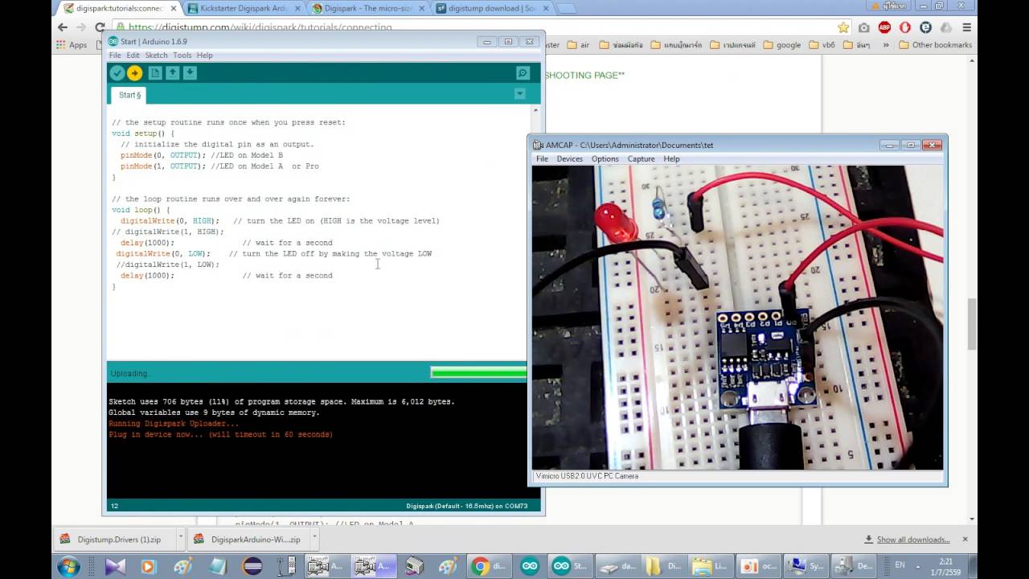Open the google bookmarks folder
The width and height of the screenshot is (1029, 579).
(x=782, y=45)
